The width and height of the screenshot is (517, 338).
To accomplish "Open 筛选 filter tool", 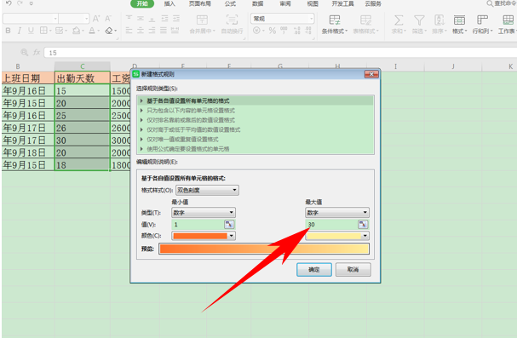I will [x=419, y=25].
